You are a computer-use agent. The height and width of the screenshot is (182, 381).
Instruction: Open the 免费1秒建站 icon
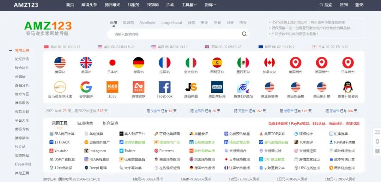(x=243, y=87)
